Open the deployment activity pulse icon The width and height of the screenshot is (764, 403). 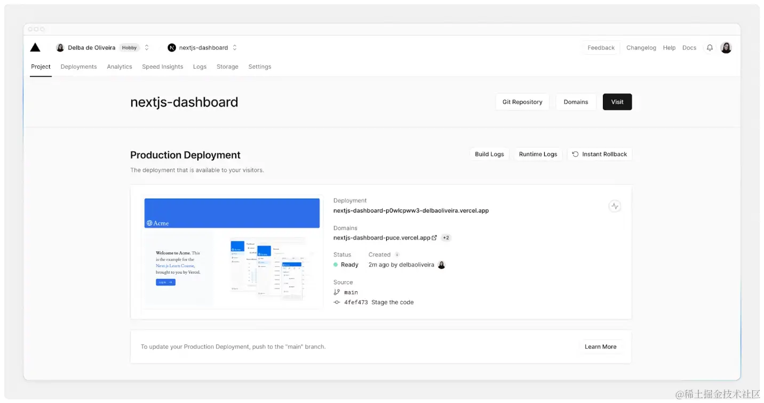point(615,206)
